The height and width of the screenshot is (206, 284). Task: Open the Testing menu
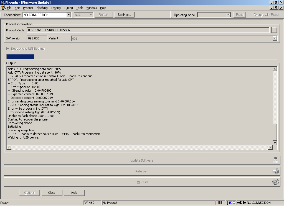55,8
